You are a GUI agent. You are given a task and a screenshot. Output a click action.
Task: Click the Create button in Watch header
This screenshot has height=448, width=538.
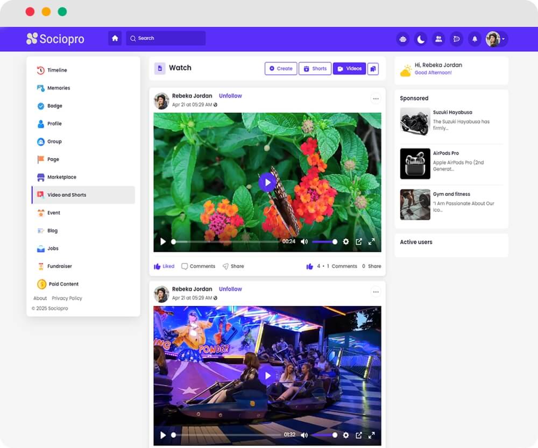click(x=280, y=69)
